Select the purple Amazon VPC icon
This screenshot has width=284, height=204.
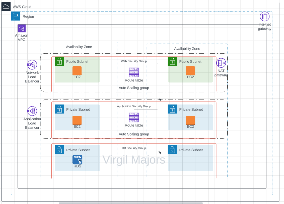[22, 28]
